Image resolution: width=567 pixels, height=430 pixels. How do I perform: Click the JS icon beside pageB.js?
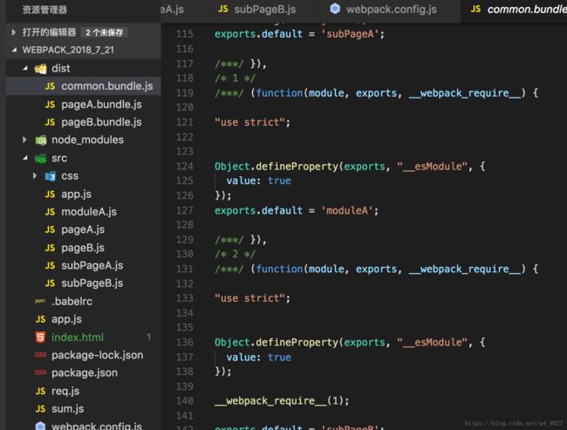[50, 248]
